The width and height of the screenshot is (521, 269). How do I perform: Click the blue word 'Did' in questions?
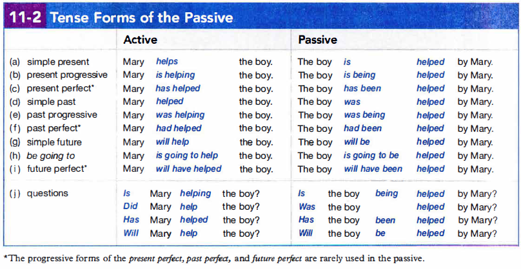point(130,207)
